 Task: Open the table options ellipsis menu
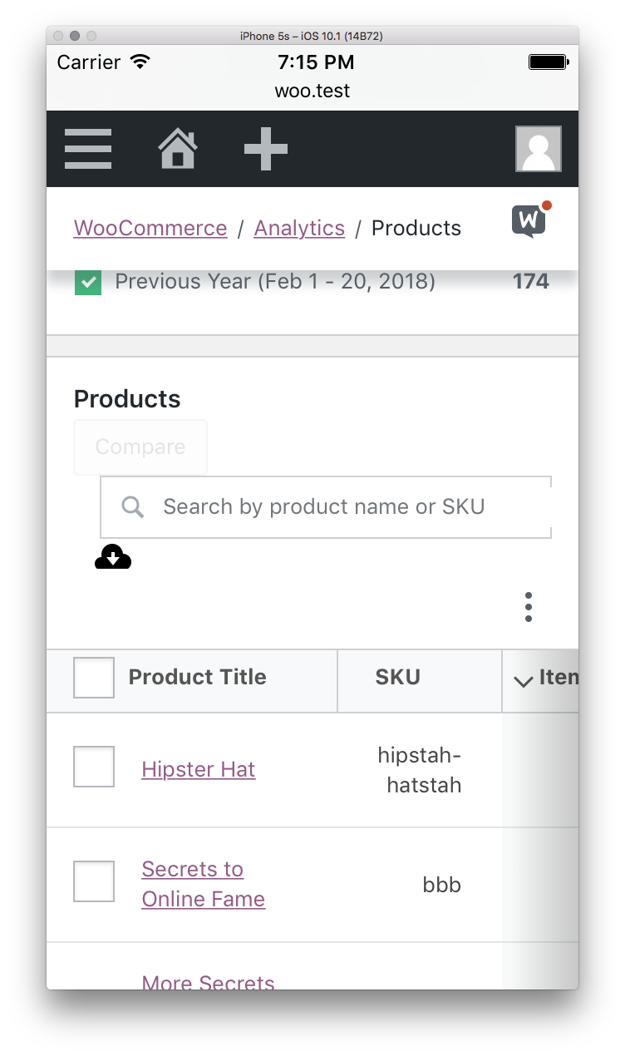pos(528,606)
